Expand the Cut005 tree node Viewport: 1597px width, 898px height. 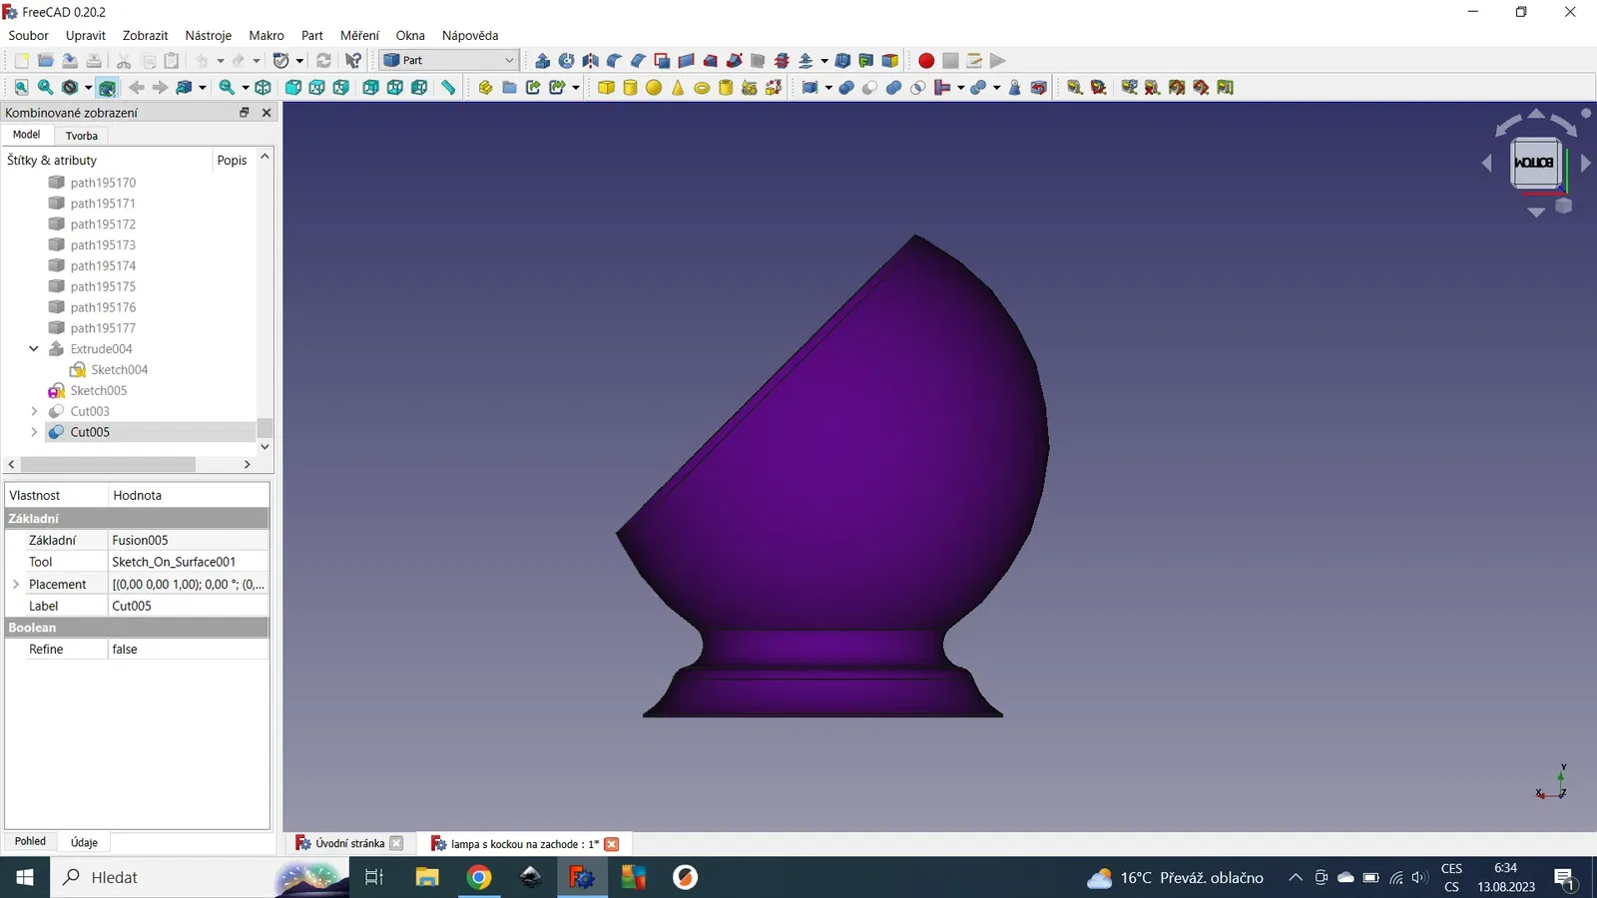34,432
